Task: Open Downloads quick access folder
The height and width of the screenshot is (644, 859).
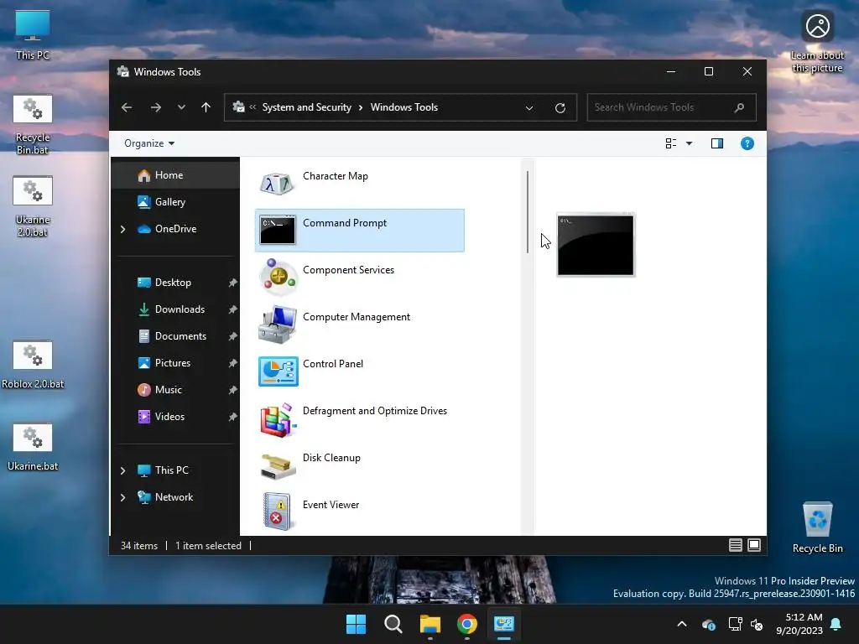Action: 175,309
